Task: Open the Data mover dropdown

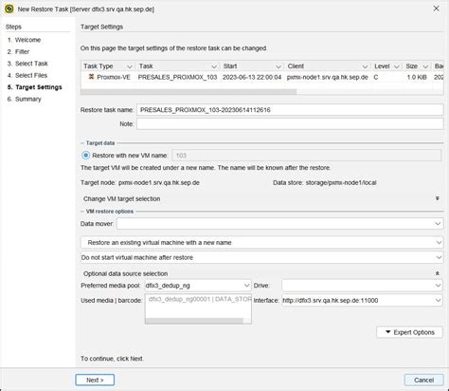Action: (x=279, y=224)
